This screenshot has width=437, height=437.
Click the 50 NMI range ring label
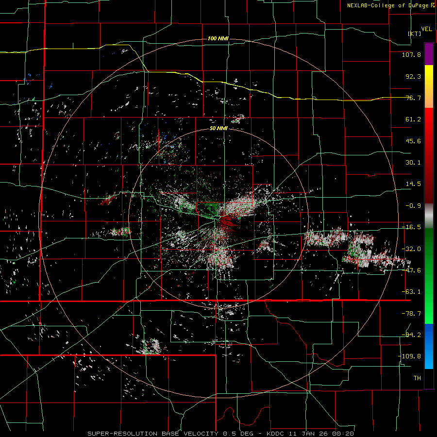tap(218, 129)
